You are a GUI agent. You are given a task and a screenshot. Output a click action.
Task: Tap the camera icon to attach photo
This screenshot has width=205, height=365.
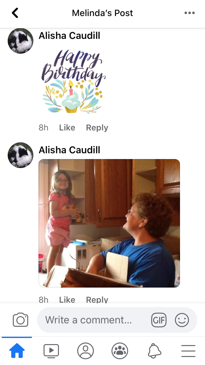click(20, 320)
